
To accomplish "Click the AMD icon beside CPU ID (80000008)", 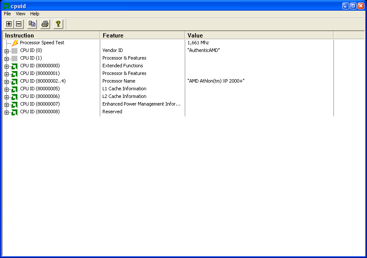I will click(x=14, y=112).
